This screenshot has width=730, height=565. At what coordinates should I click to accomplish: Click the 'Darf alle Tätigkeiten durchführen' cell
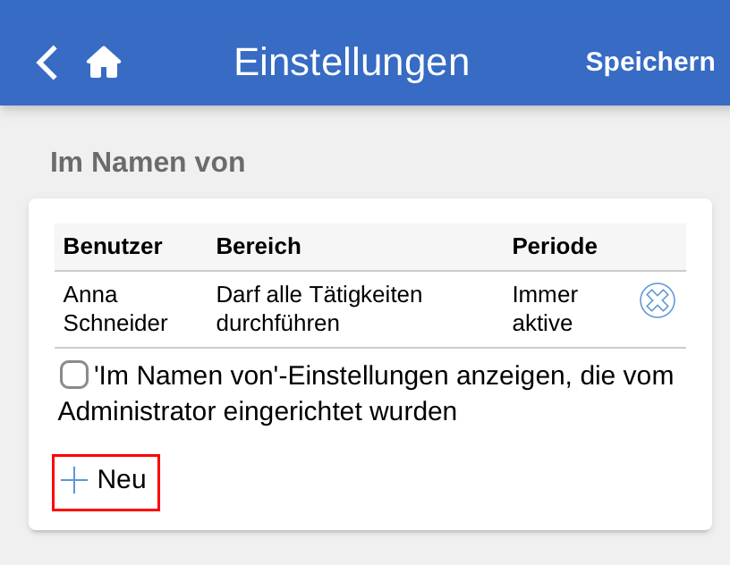pyautogui.click(x=319, y=308)
